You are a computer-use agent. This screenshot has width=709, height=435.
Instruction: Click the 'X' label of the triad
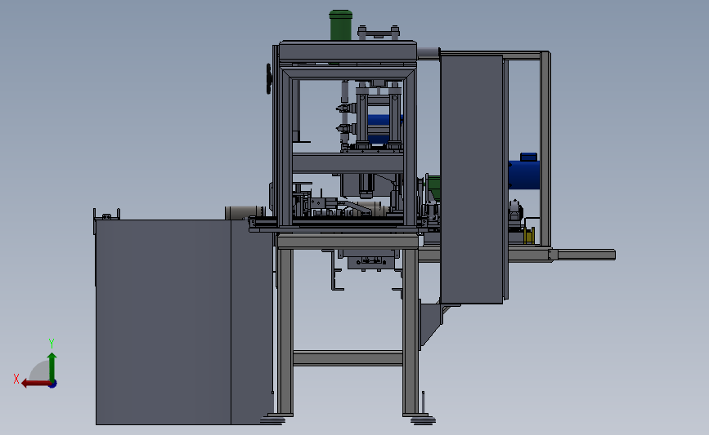tap(16, 379)
